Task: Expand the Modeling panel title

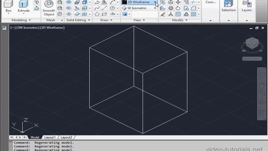Action: point(21,20)
